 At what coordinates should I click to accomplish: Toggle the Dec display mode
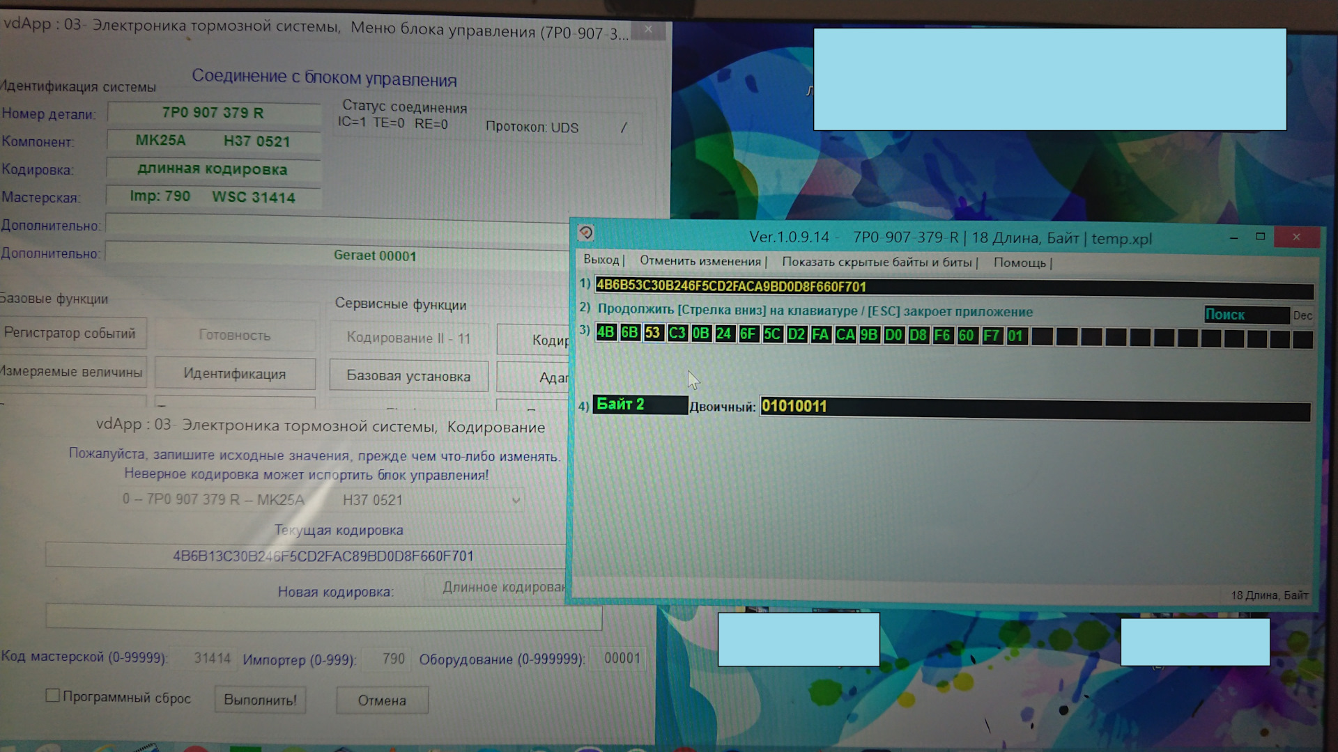tap(1302, 315)
